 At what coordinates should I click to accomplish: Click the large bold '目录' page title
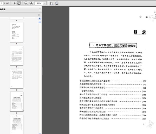pyautogui.click(x=140, y=32)
